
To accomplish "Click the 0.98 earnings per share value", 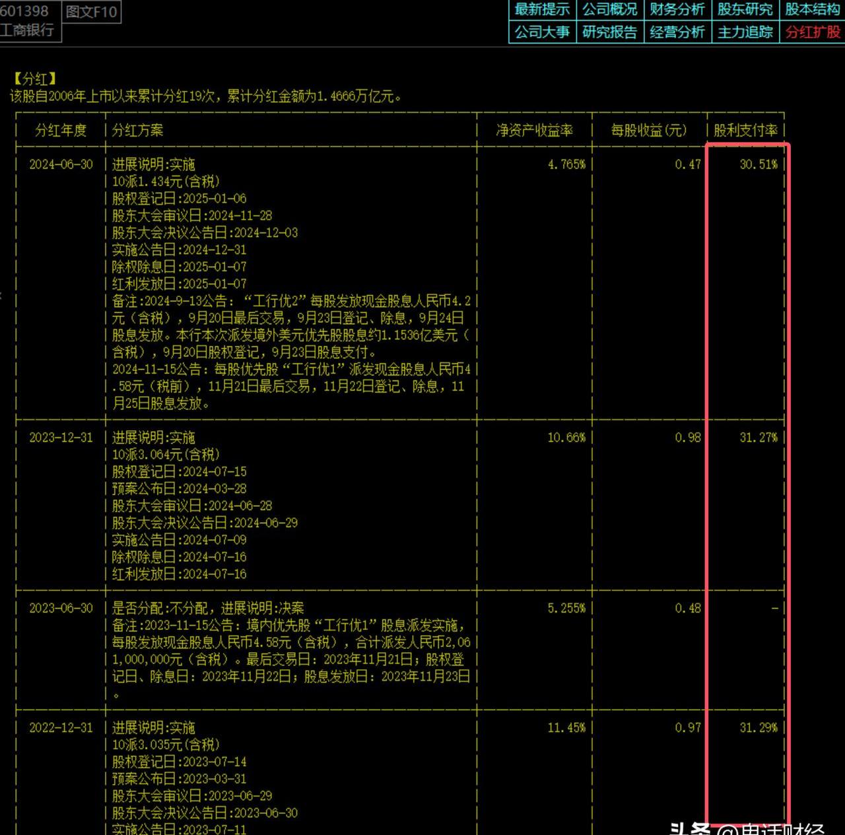I will pos(688,438).
